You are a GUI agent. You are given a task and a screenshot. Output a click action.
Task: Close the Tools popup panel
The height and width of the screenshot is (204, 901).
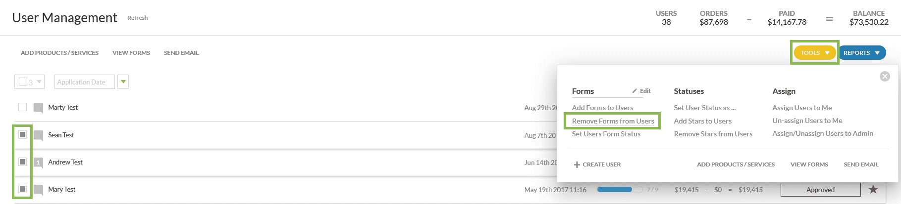[885, 76]
